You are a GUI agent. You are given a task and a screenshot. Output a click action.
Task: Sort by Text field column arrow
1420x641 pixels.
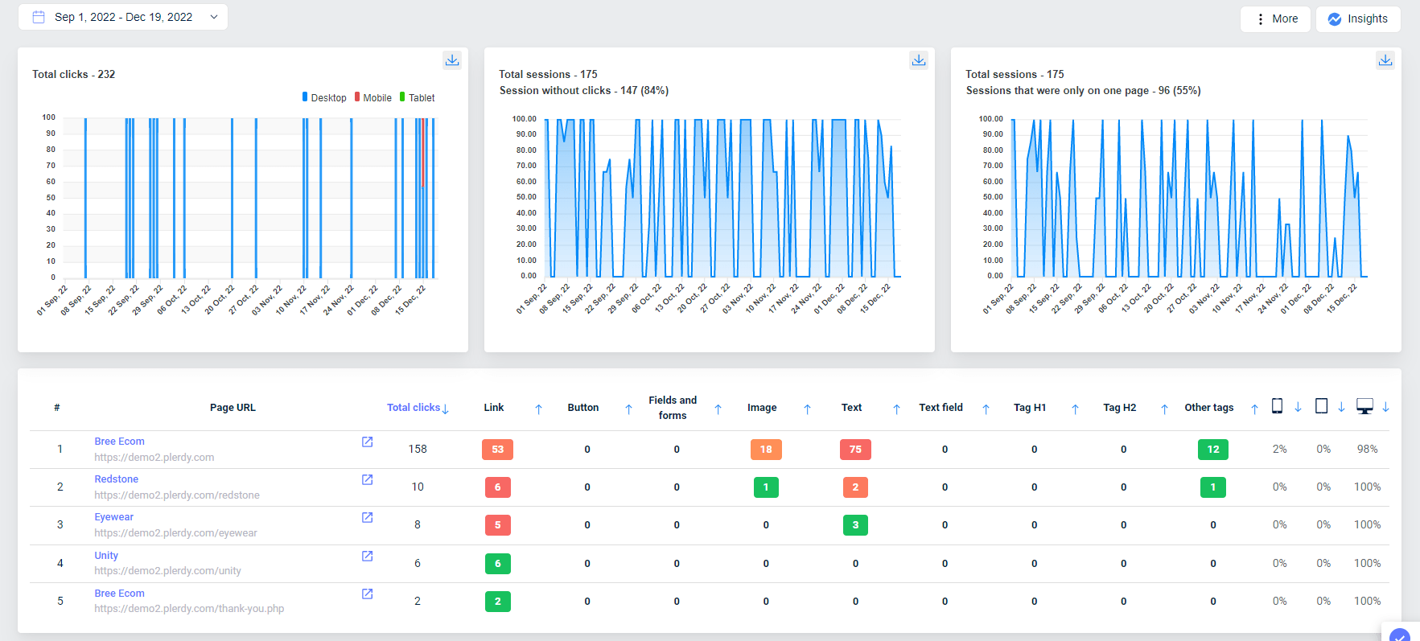click(x=986, y=409)
